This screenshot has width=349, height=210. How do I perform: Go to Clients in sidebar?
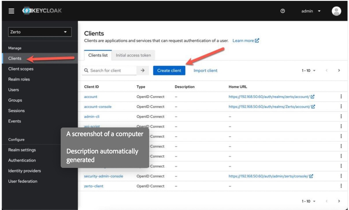(x=15, y=58)
